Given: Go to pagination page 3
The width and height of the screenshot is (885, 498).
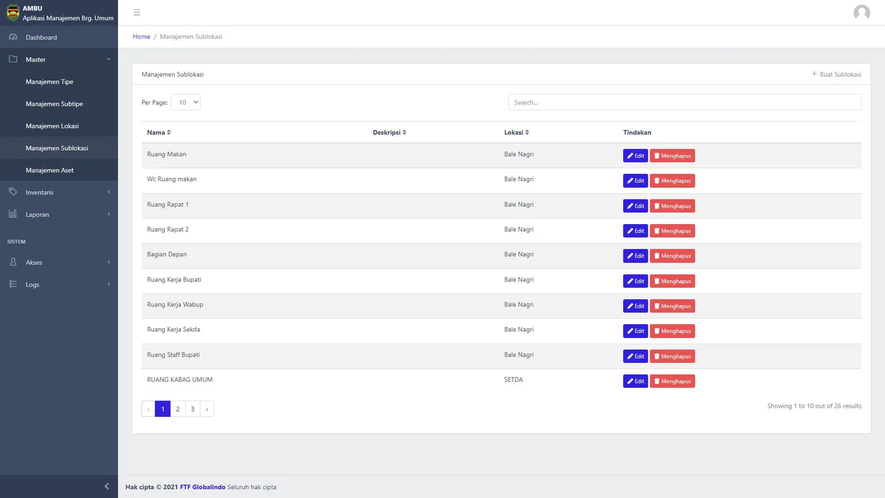Looking at the screenshot, I should click(192, 409).
